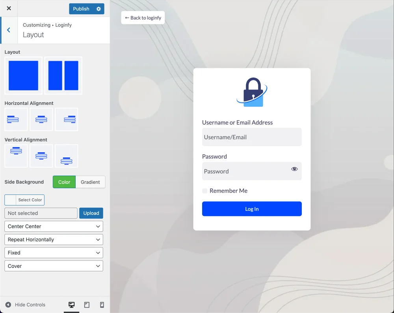Set vertical alignment to top
The image size is (394, 313).
[16, 156]
